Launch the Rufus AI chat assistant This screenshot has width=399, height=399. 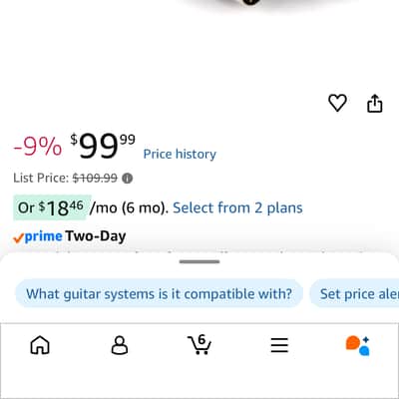click(358, 345)
